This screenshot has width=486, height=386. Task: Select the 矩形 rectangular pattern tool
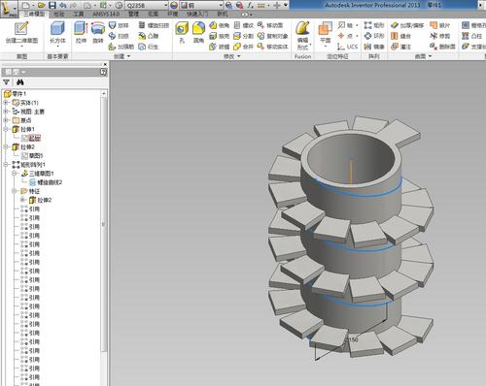[374, 25]
